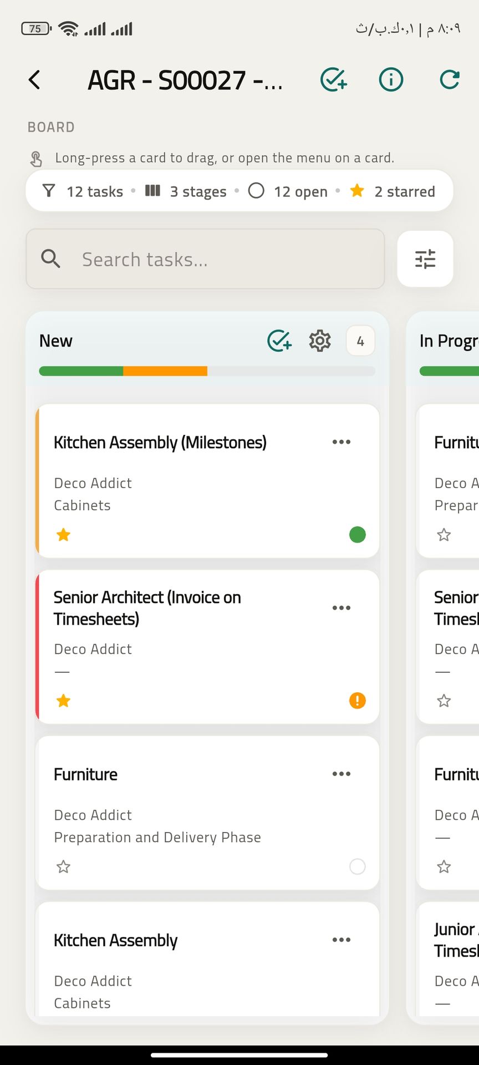Image resolution: width=479 pixels, height=1065 pixels.
Task: Open three-dot menu on Furniture card
Action: click(x=342, y=774)
